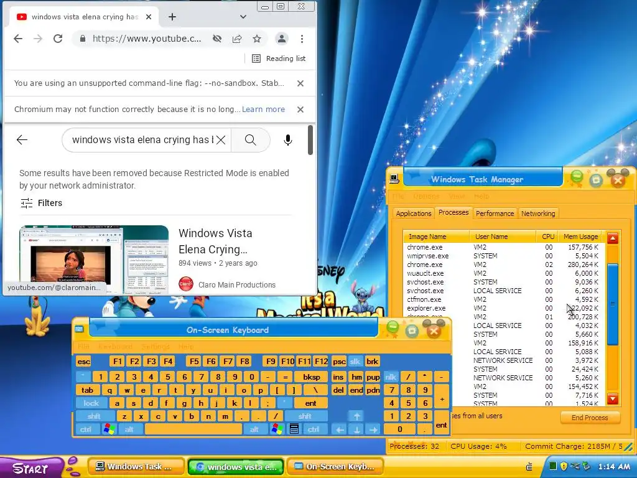Clear the YouTube search text
The width and height of the screenshot is (637, 478).
pos(221,140)
